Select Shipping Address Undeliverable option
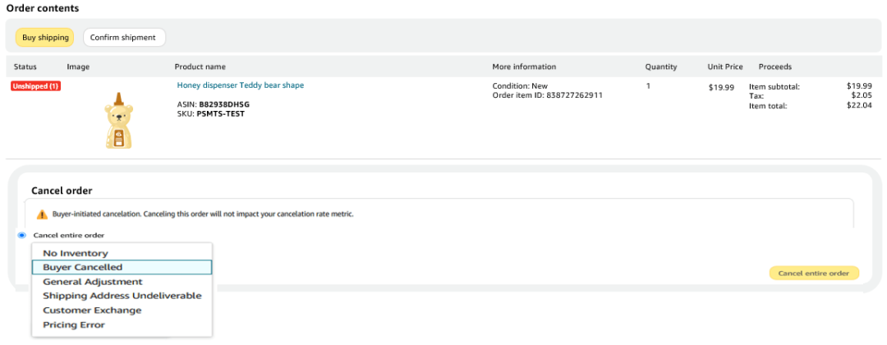 point(122,296)
